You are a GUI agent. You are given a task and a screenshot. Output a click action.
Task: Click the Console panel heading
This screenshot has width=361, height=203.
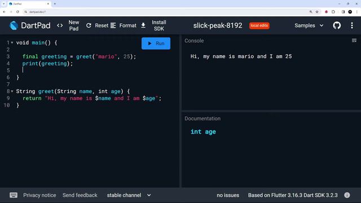tap(194, 41)
